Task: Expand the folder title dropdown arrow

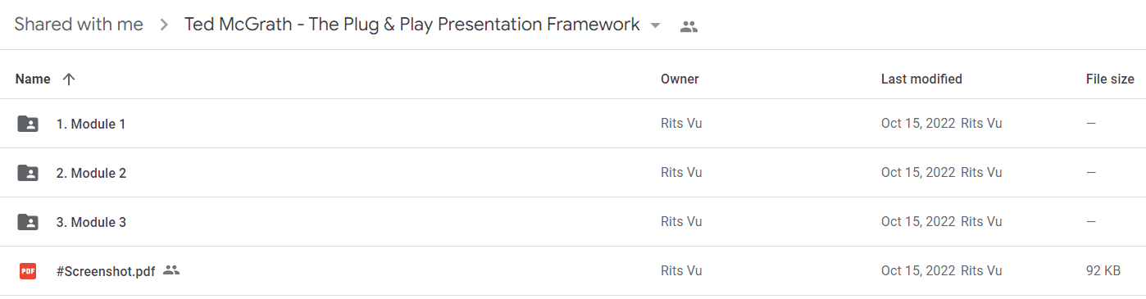Action: (655, 25)
